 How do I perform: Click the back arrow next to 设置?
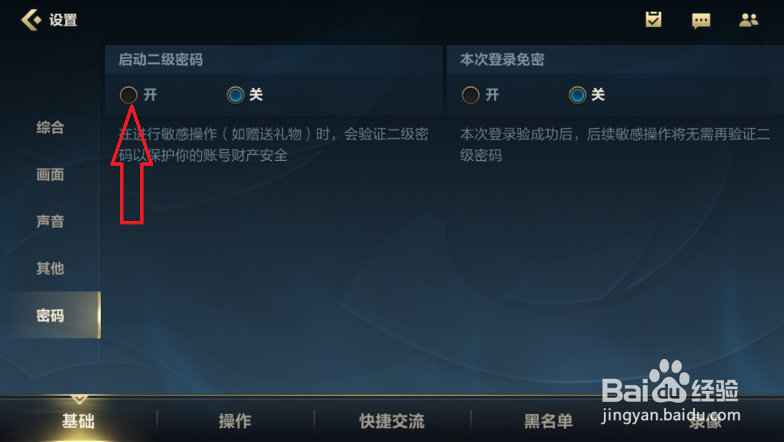(31, 20)
